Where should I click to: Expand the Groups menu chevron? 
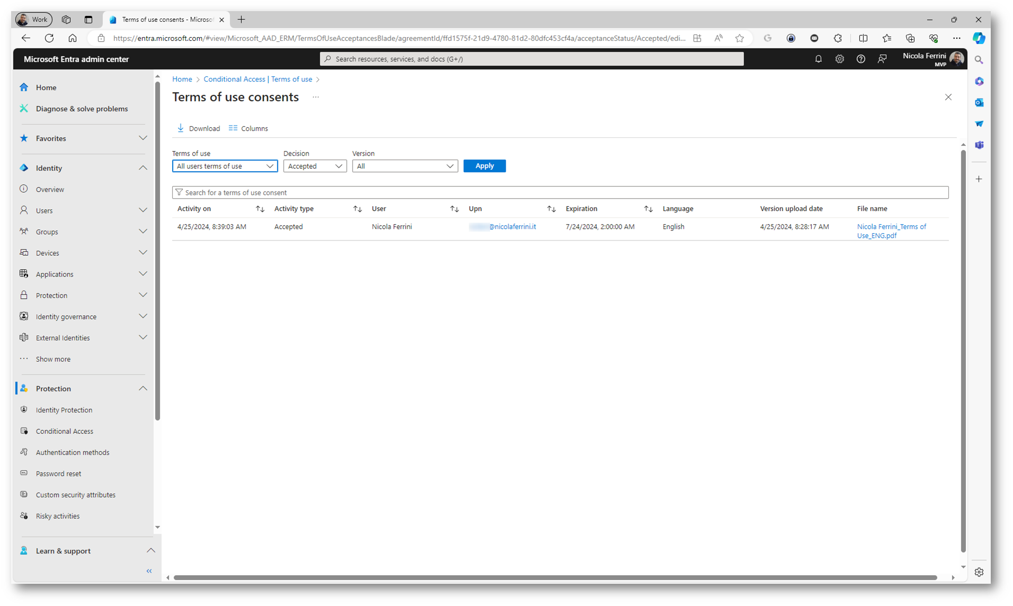[143, 231]
